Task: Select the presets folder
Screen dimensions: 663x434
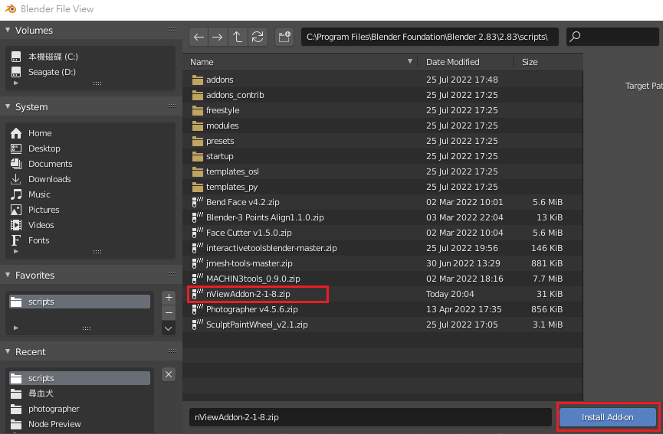Action: point(383,141)
